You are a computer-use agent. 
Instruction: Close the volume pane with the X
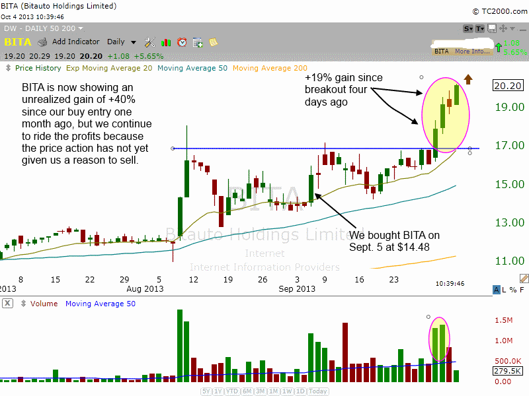[7, 304]
